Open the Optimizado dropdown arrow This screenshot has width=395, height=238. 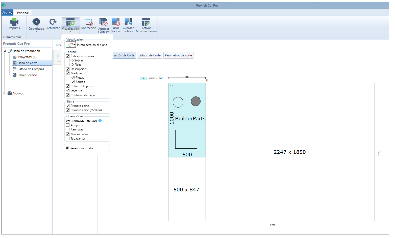pos(36,32)
